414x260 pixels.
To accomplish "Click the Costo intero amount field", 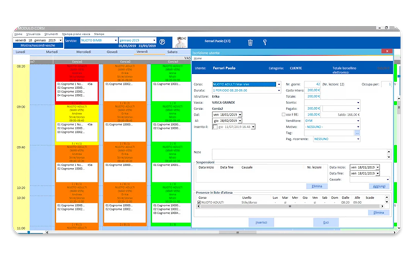I will pos(313,90).
